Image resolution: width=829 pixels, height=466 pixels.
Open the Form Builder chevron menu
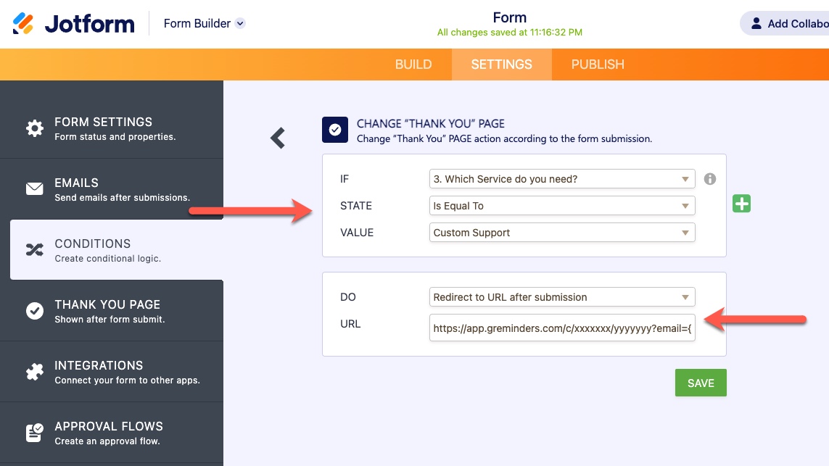tap(239, 23)
